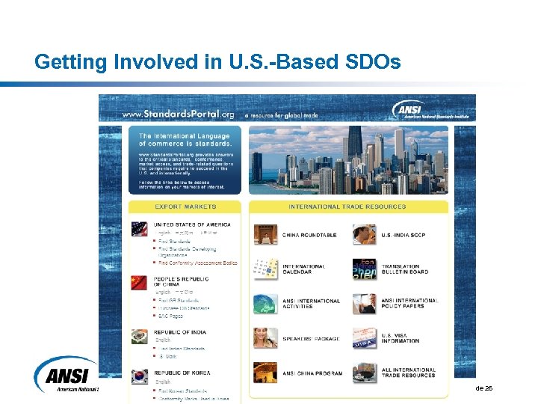Click the slide title Getting Involved in U.S.-Based SDOs
The height and width of the screenshot is (404, 538).
point(217,62)
